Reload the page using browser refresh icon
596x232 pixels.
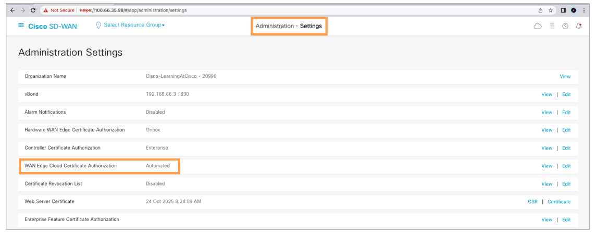[x=33, y=10]
